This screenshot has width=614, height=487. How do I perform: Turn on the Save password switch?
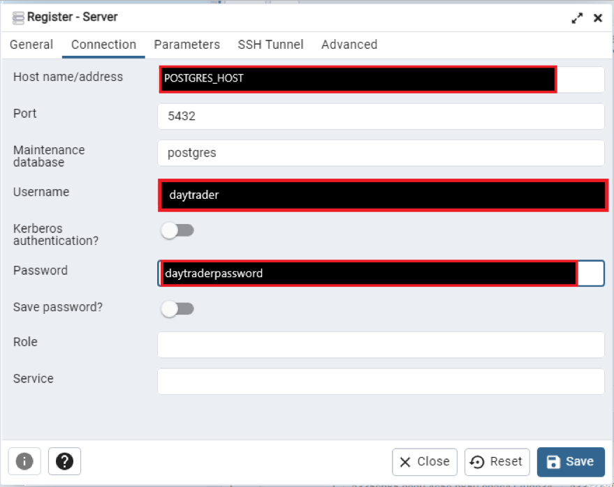tap(177, 308)
